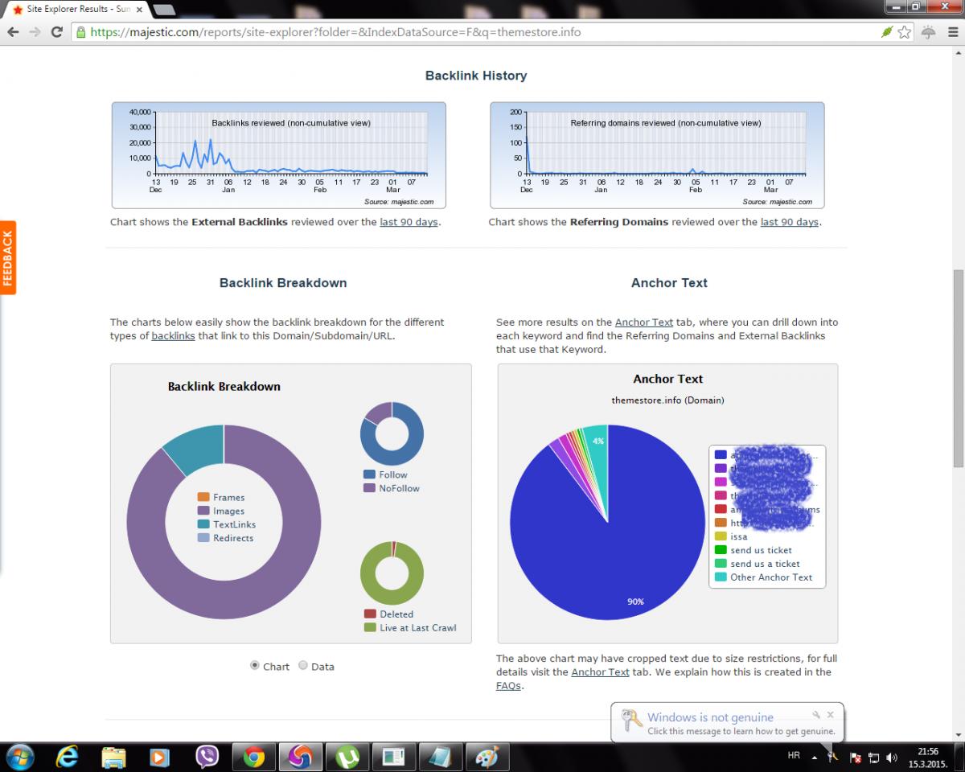Click the 'Windows is not genuine' notification
Viewport: 965px width, 772px height.
(x=727, y=723)
